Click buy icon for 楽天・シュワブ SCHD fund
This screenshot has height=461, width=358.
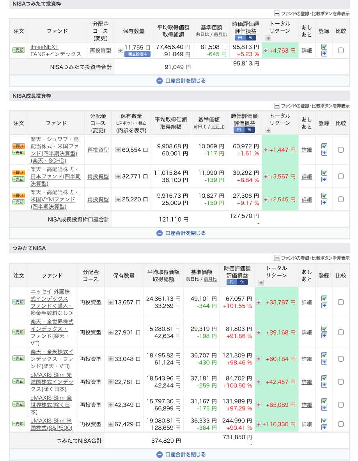(x=18, y=146)
